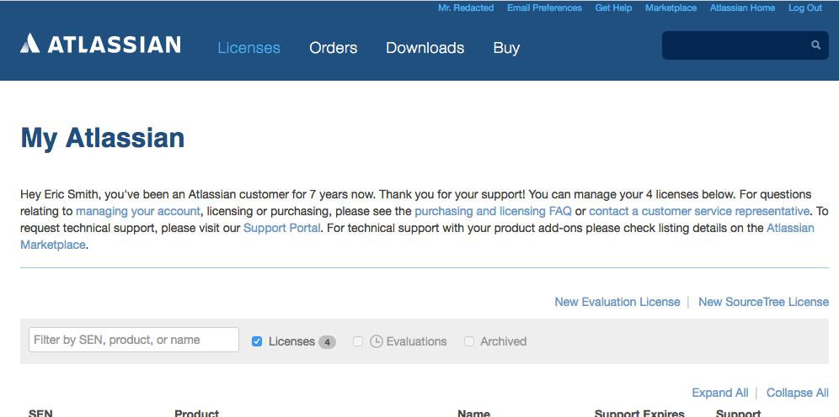Create a New Evaluation License

pos(617,302)
